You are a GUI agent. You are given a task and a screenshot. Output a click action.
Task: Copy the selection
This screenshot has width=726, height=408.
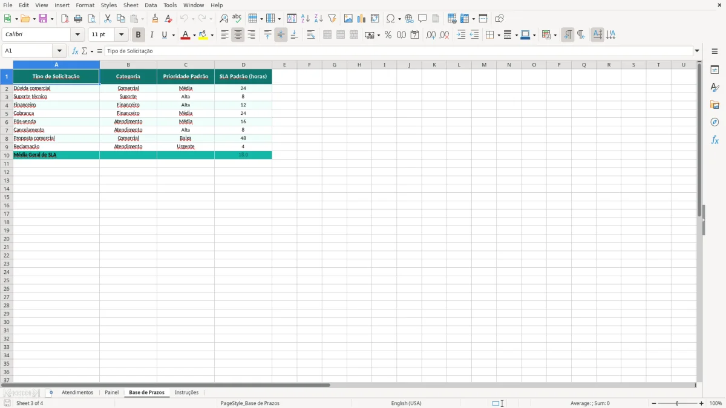(121, 19)
